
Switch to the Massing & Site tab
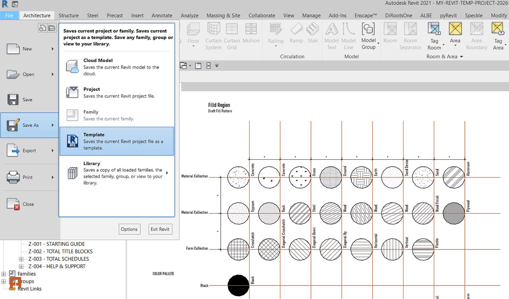coord(223,16)
